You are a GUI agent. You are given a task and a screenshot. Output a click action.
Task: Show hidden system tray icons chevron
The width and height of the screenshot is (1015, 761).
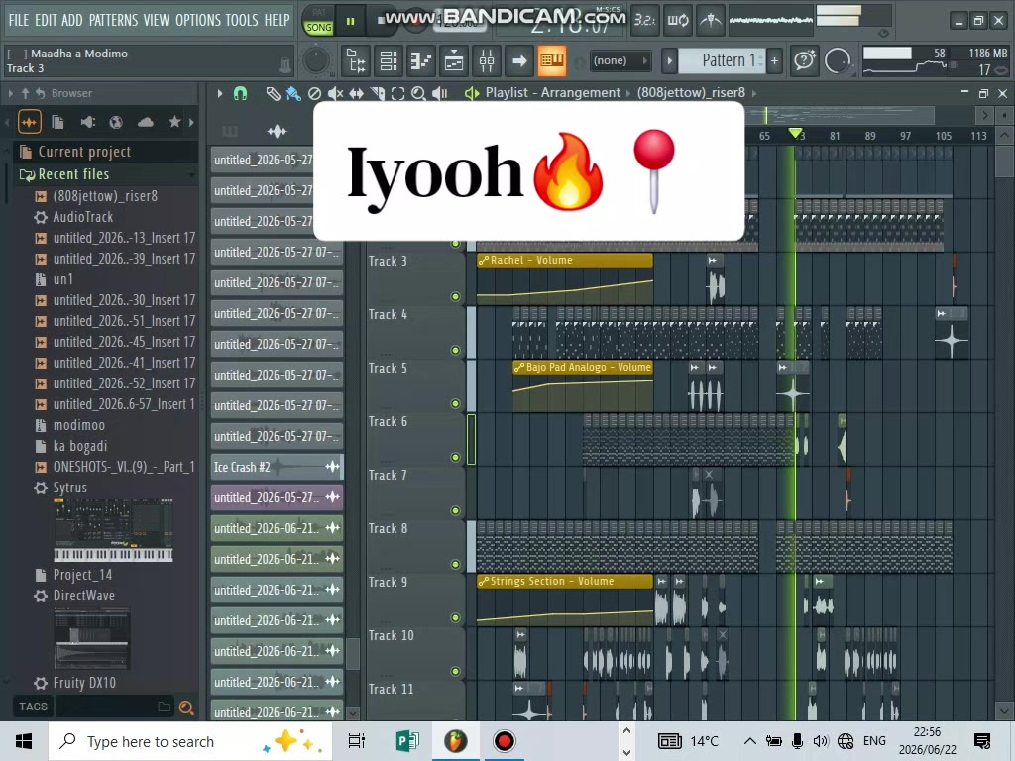[749, 741]
